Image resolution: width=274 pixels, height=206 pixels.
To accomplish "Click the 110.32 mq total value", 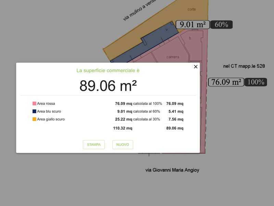I will [123, 128].
